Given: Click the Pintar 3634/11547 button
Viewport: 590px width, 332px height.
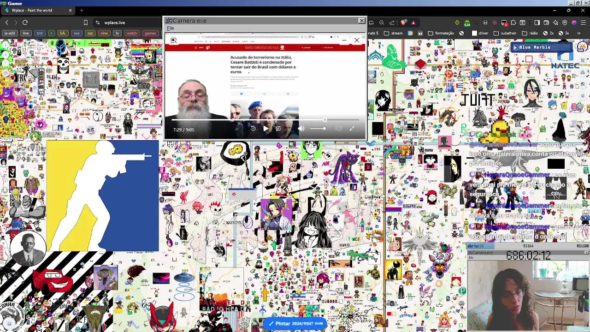Looking at the screenshot, I should 295,323.
